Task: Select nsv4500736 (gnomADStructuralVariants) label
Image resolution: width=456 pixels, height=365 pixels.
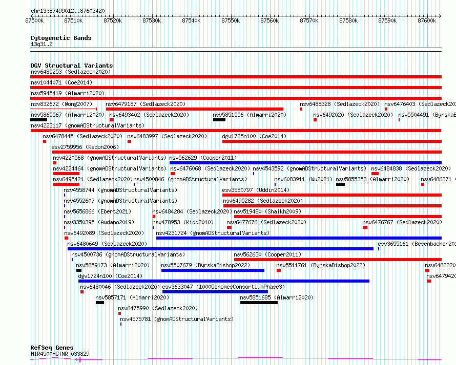Action: (128, 254)
